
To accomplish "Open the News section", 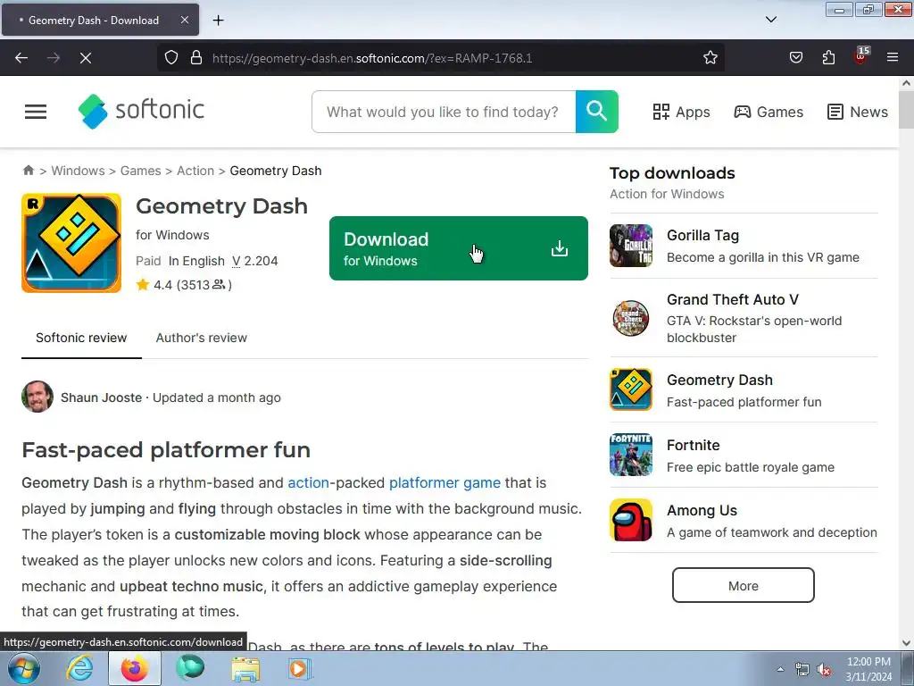I will (x=858, y=112).
